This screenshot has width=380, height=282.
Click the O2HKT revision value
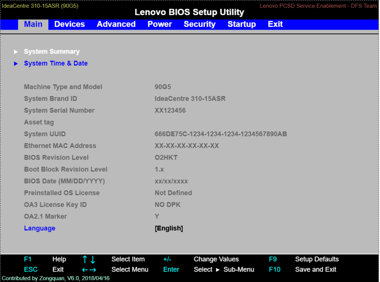(x=166, y=157)
